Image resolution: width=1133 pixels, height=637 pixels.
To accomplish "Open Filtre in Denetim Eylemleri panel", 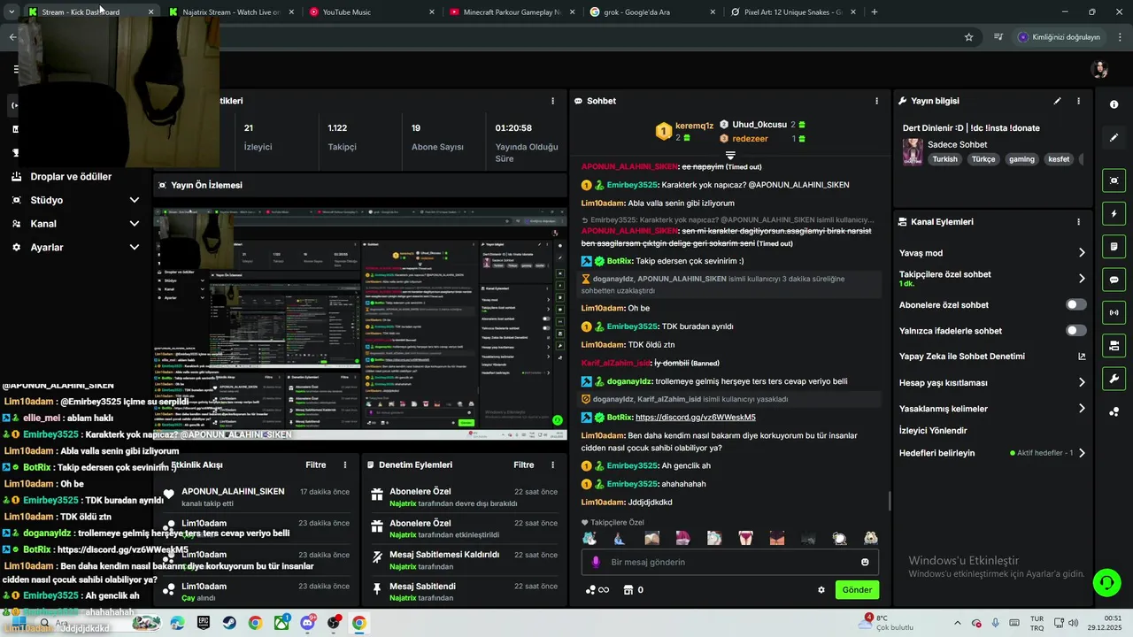I will [x=524, y=464].
